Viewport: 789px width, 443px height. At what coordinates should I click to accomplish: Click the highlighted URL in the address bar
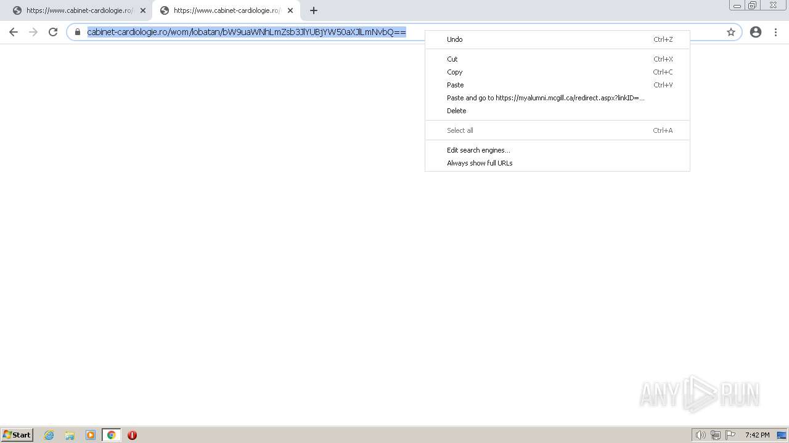coord(247,32)
